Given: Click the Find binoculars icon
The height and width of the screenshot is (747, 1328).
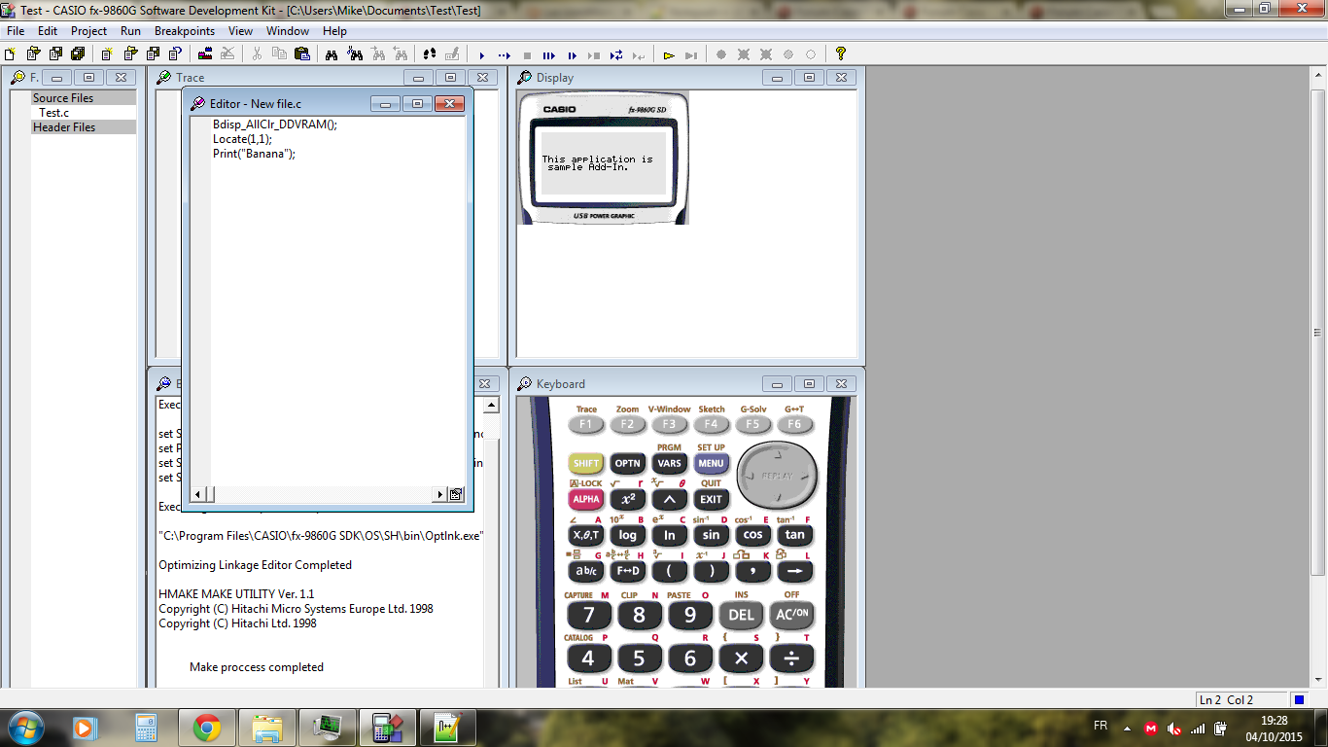Looking at the screenshot, I should 332,54.
